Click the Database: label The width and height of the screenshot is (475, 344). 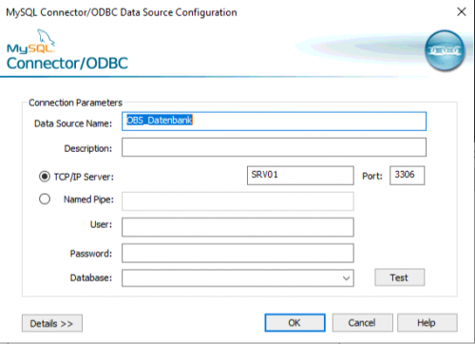(91, 277)
